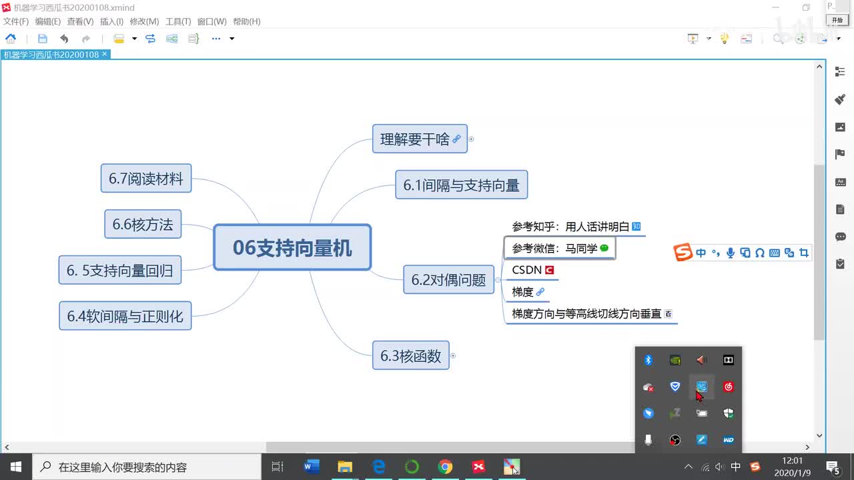Open the Notes panel in sidebar
Image resolution: width=854 pixels, height=480 pixels.
click(840, 209)
